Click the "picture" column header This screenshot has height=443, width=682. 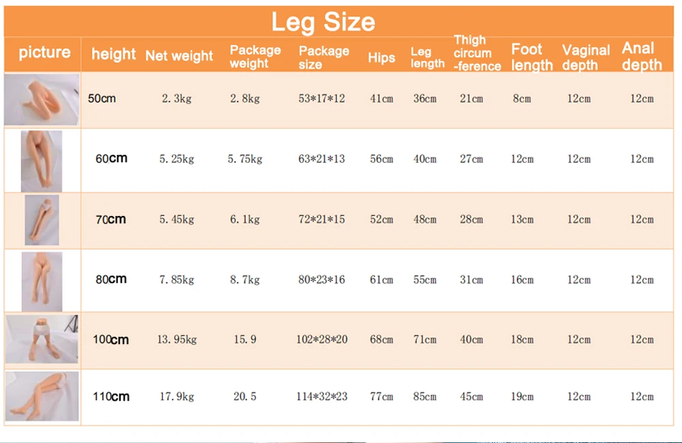[x=44, y=52]
